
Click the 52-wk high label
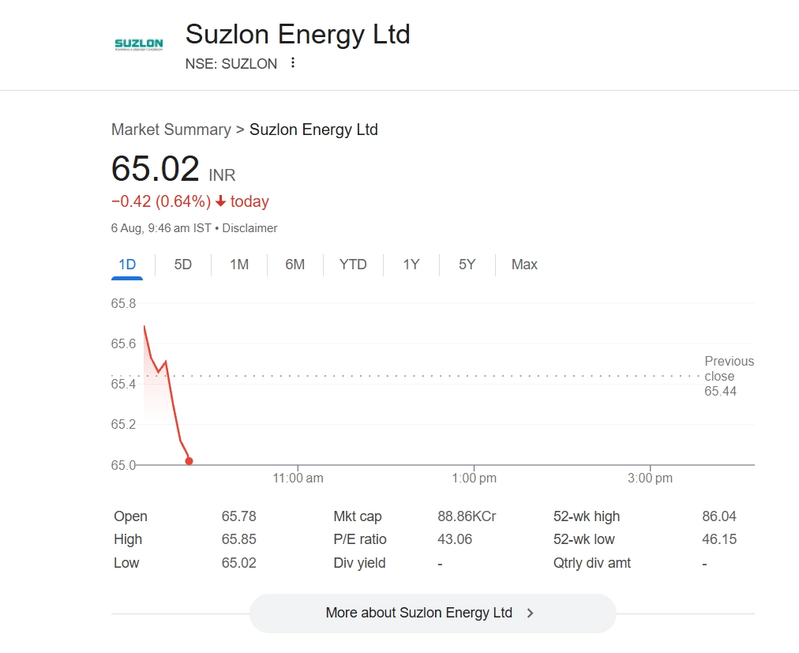[587, 516]
